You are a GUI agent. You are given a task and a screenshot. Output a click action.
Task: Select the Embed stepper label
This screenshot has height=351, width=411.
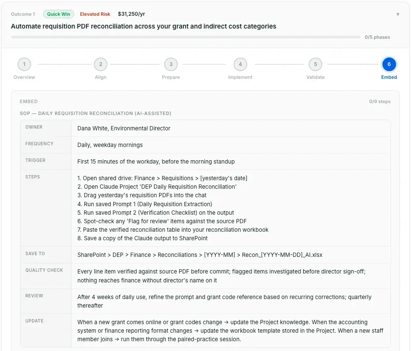[389, 77]
